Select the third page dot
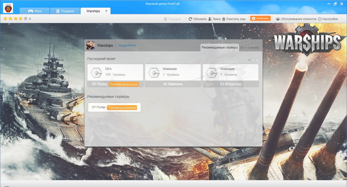The image size is (347, 187). point(257,60)
